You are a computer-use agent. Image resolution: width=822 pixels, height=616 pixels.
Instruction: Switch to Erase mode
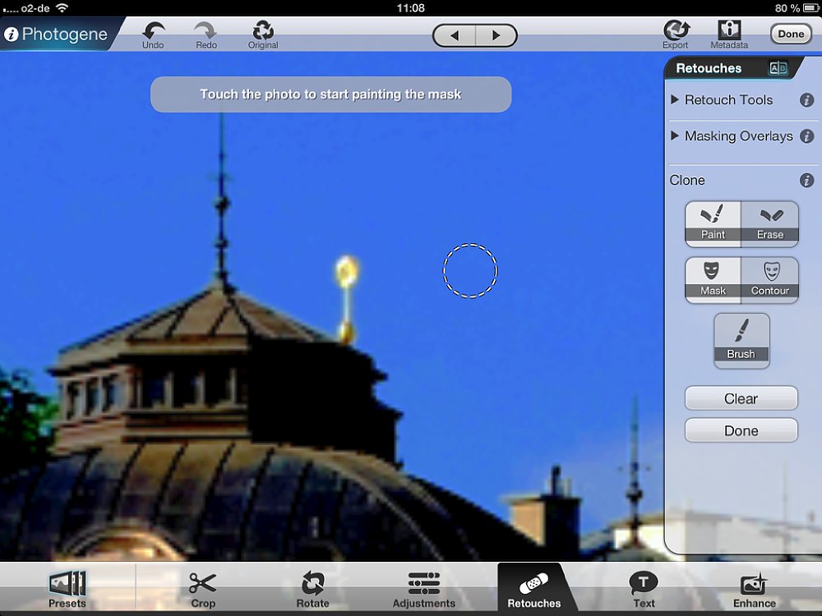pos(770,223)
